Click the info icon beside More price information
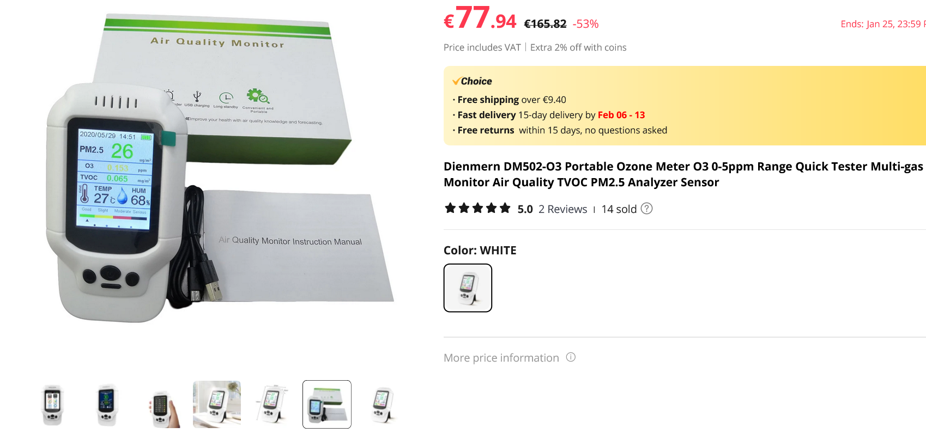The width and height of the screenshot is (926, 433). 571,357
